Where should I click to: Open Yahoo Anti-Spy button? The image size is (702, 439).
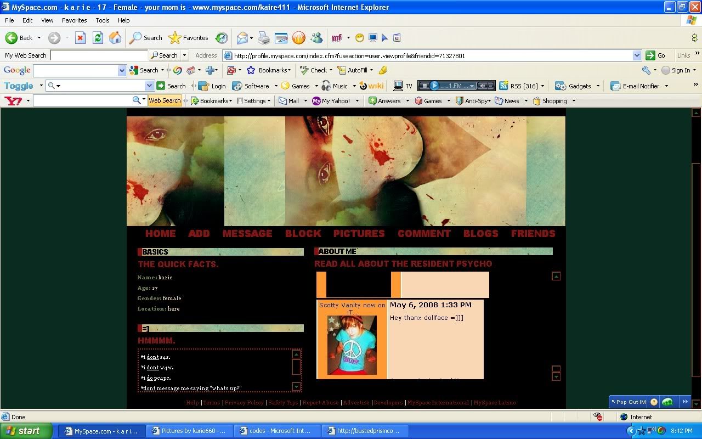474,100
